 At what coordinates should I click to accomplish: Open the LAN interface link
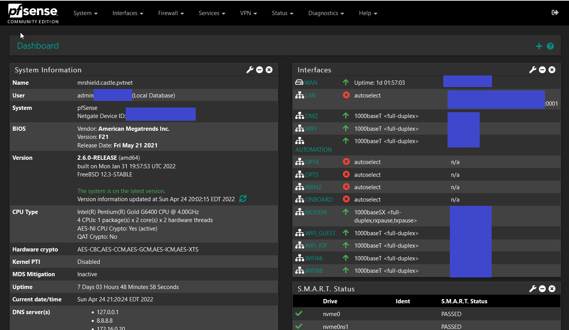tap(311, 96)
